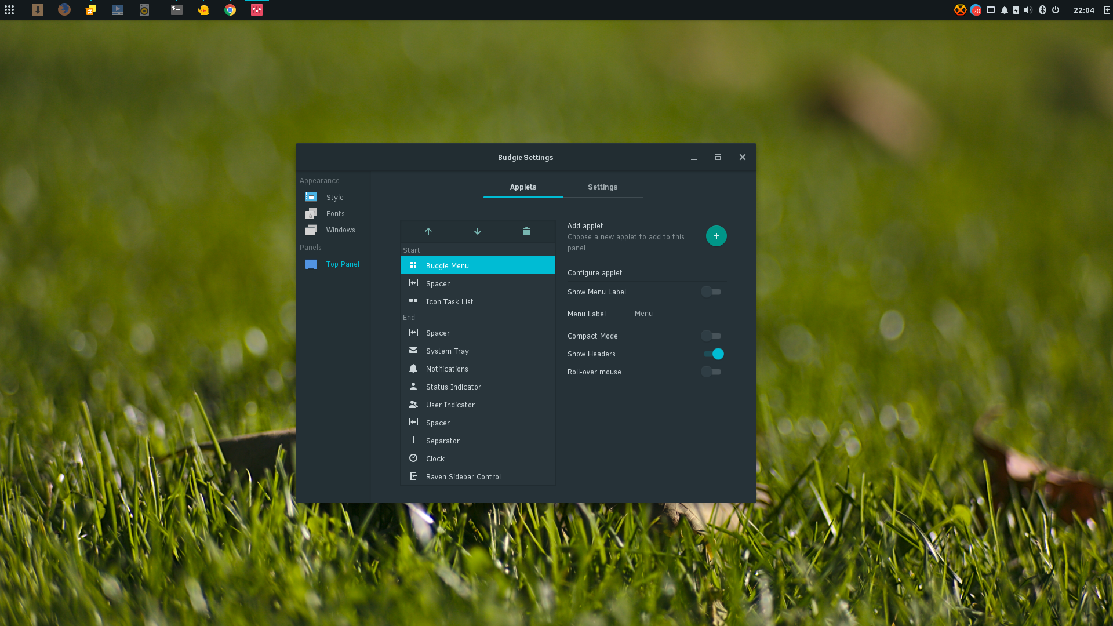Select Top Panel in sidebar
Screen dimensions: 1113x626
(334, 264)
